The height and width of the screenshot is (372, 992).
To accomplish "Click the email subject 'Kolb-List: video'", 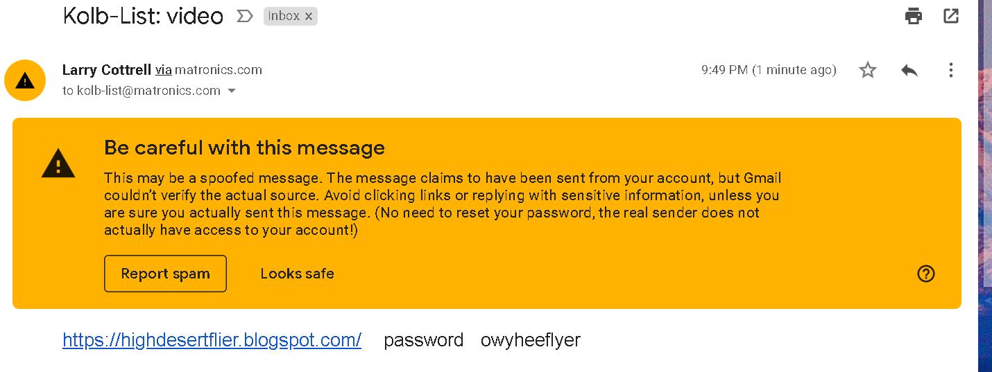I will tap(143, 16).
